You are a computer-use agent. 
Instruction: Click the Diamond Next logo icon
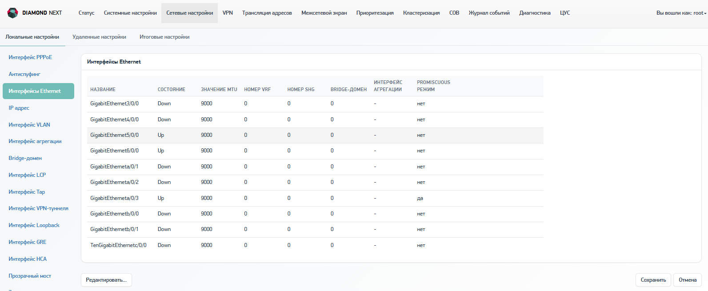[13, 13]
